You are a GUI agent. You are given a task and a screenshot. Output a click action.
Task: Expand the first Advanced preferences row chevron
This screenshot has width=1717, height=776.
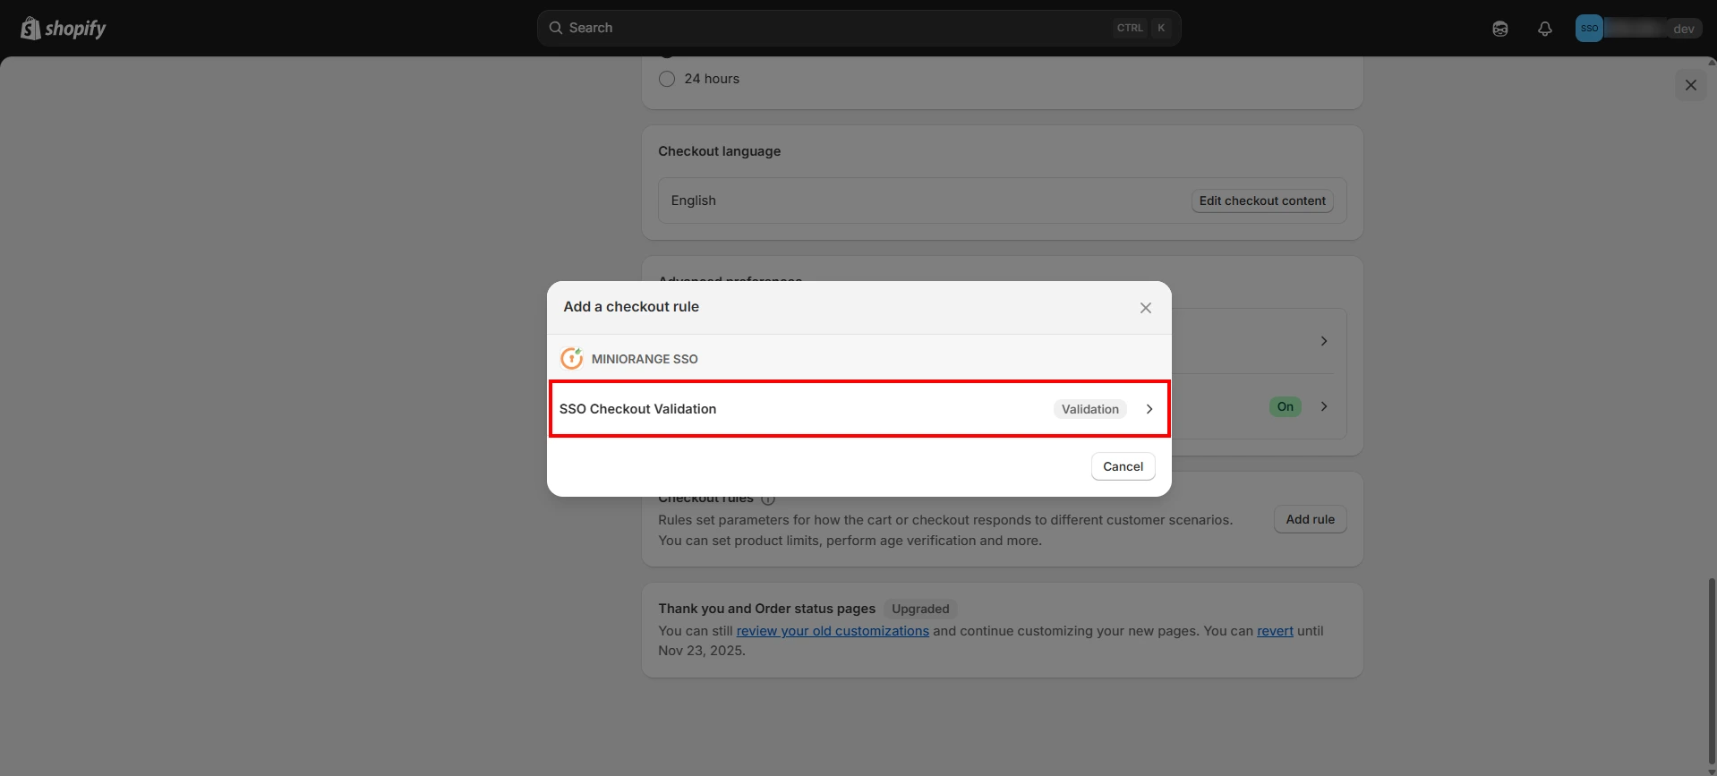(1324, 341)
